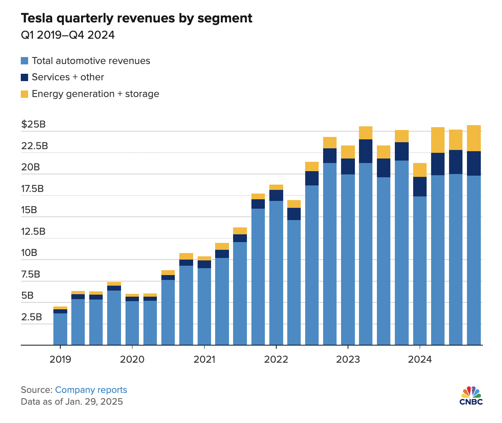
Task: Click the "Energy generation + storage" legend label
Action: pyautogui.click(x=95, y=94)
